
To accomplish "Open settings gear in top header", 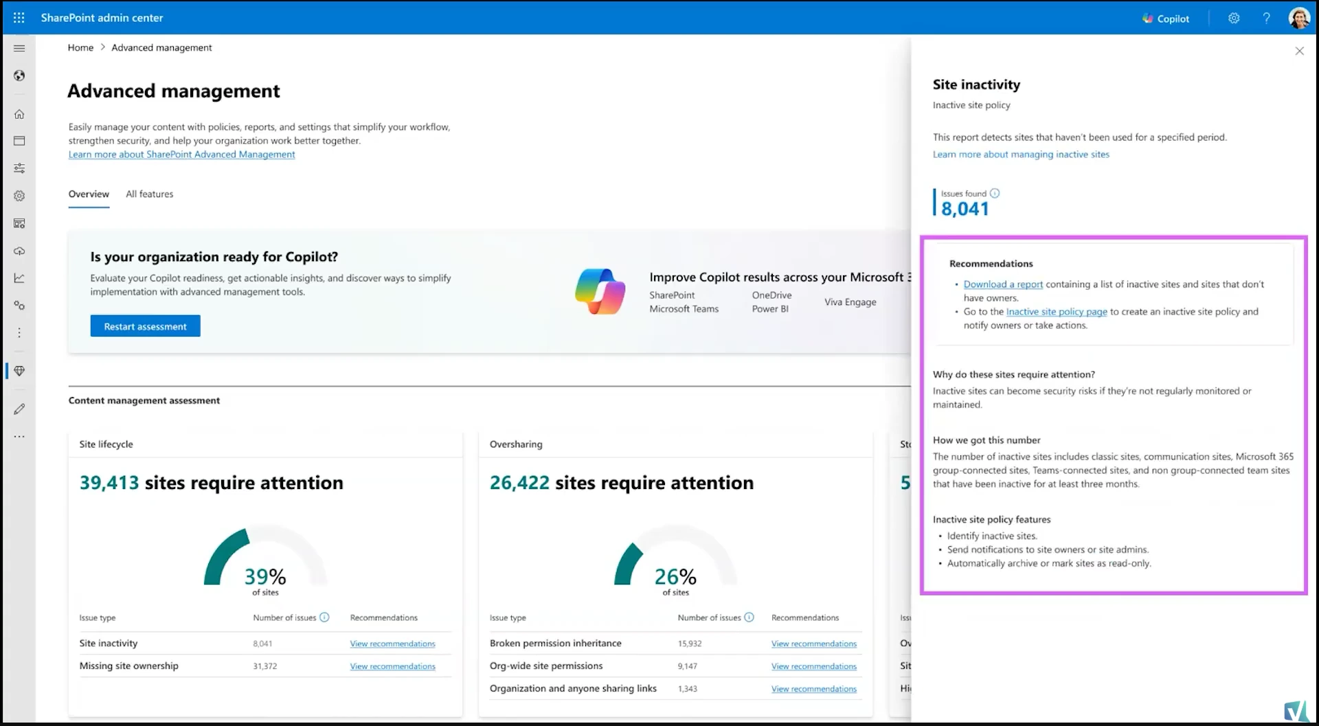I will [1234, 19].
